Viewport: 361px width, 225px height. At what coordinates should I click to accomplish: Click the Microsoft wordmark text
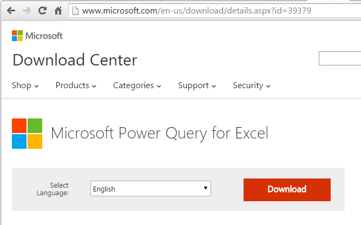[45, 36]
